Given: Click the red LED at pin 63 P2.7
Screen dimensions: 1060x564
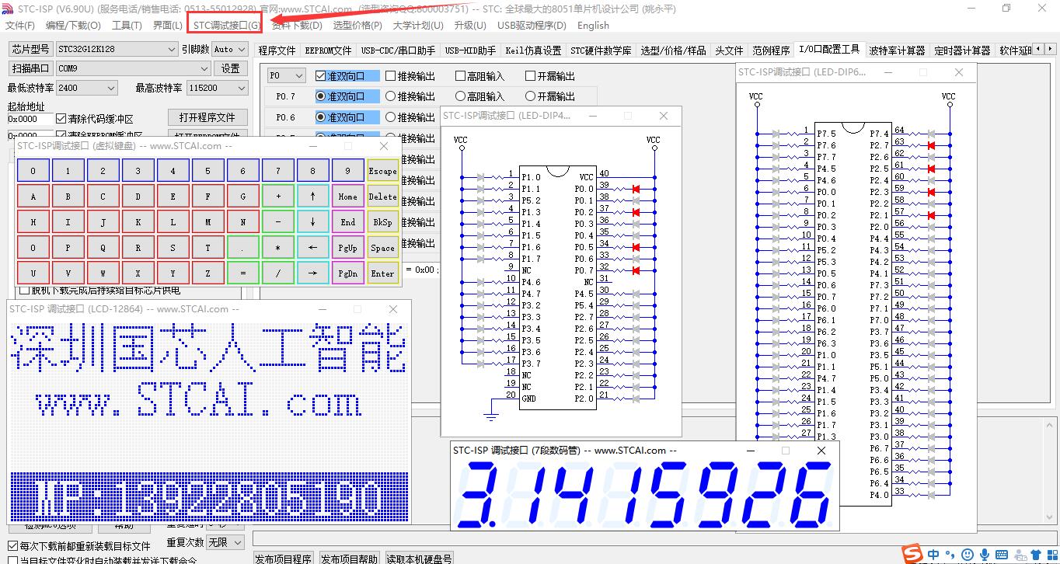Looking at the screenshot, I should (930, 145).
